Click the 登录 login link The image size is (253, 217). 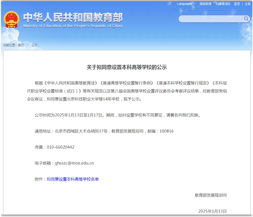point(237,4)
